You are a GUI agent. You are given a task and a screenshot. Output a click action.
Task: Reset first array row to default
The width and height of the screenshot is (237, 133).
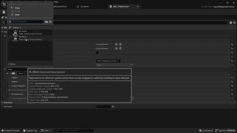coord(232,44)
